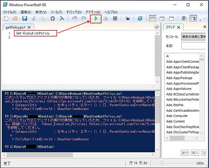This screenshot has height=168, width=209.
Task: Select Add-Content in the command list
Action: (x=176, y=121)
